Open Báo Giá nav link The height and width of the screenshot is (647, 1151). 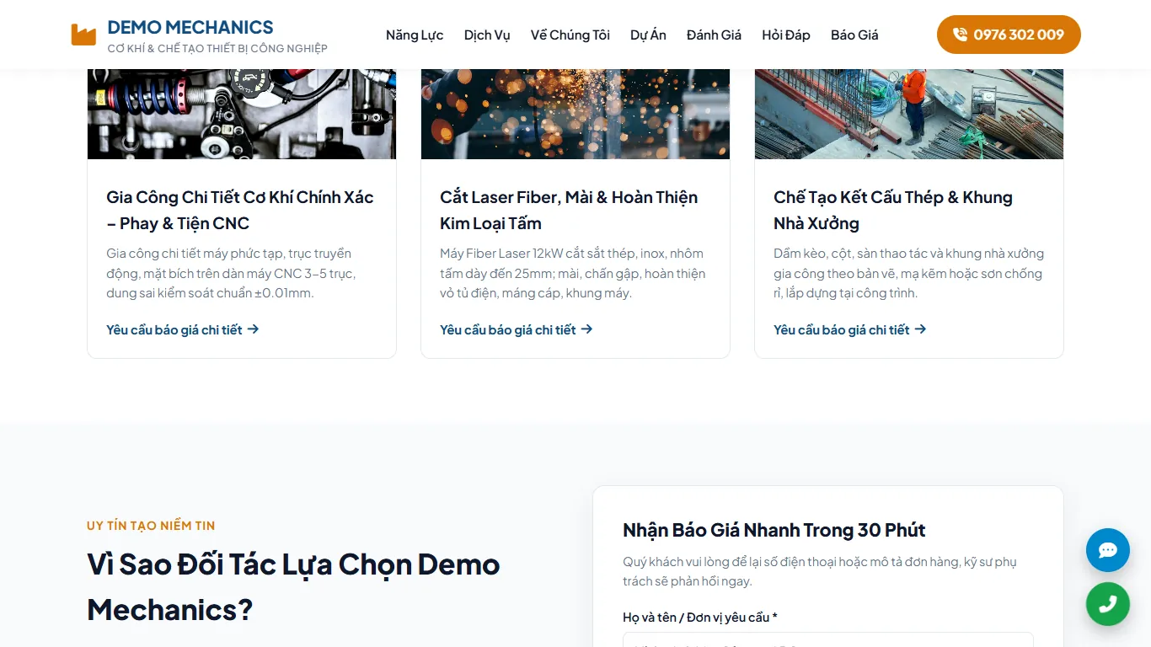pos(854,35)
